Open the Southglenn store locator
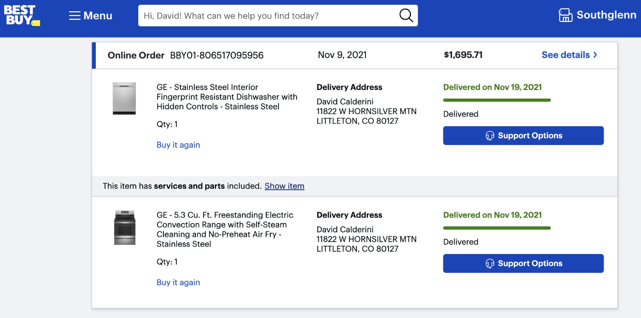 (597, 15)
